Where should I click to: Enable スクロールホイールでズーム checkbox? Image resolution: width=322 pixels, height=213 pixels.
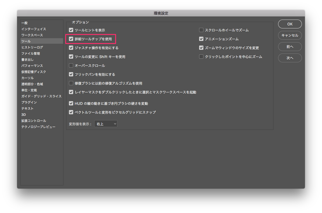point(201,30)
